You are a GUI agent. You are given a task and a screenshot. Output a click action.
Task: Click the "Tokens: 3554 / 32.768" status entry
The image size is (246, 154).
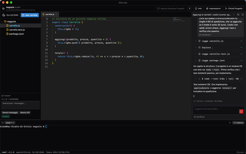pyautogui.click(x=58, y=152)
